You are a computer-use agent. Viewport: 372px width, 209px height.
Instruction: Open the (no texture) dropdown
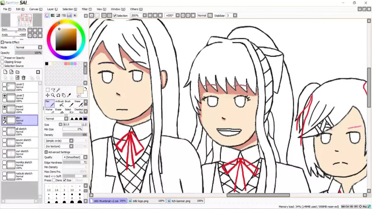(x=71, y=146)
